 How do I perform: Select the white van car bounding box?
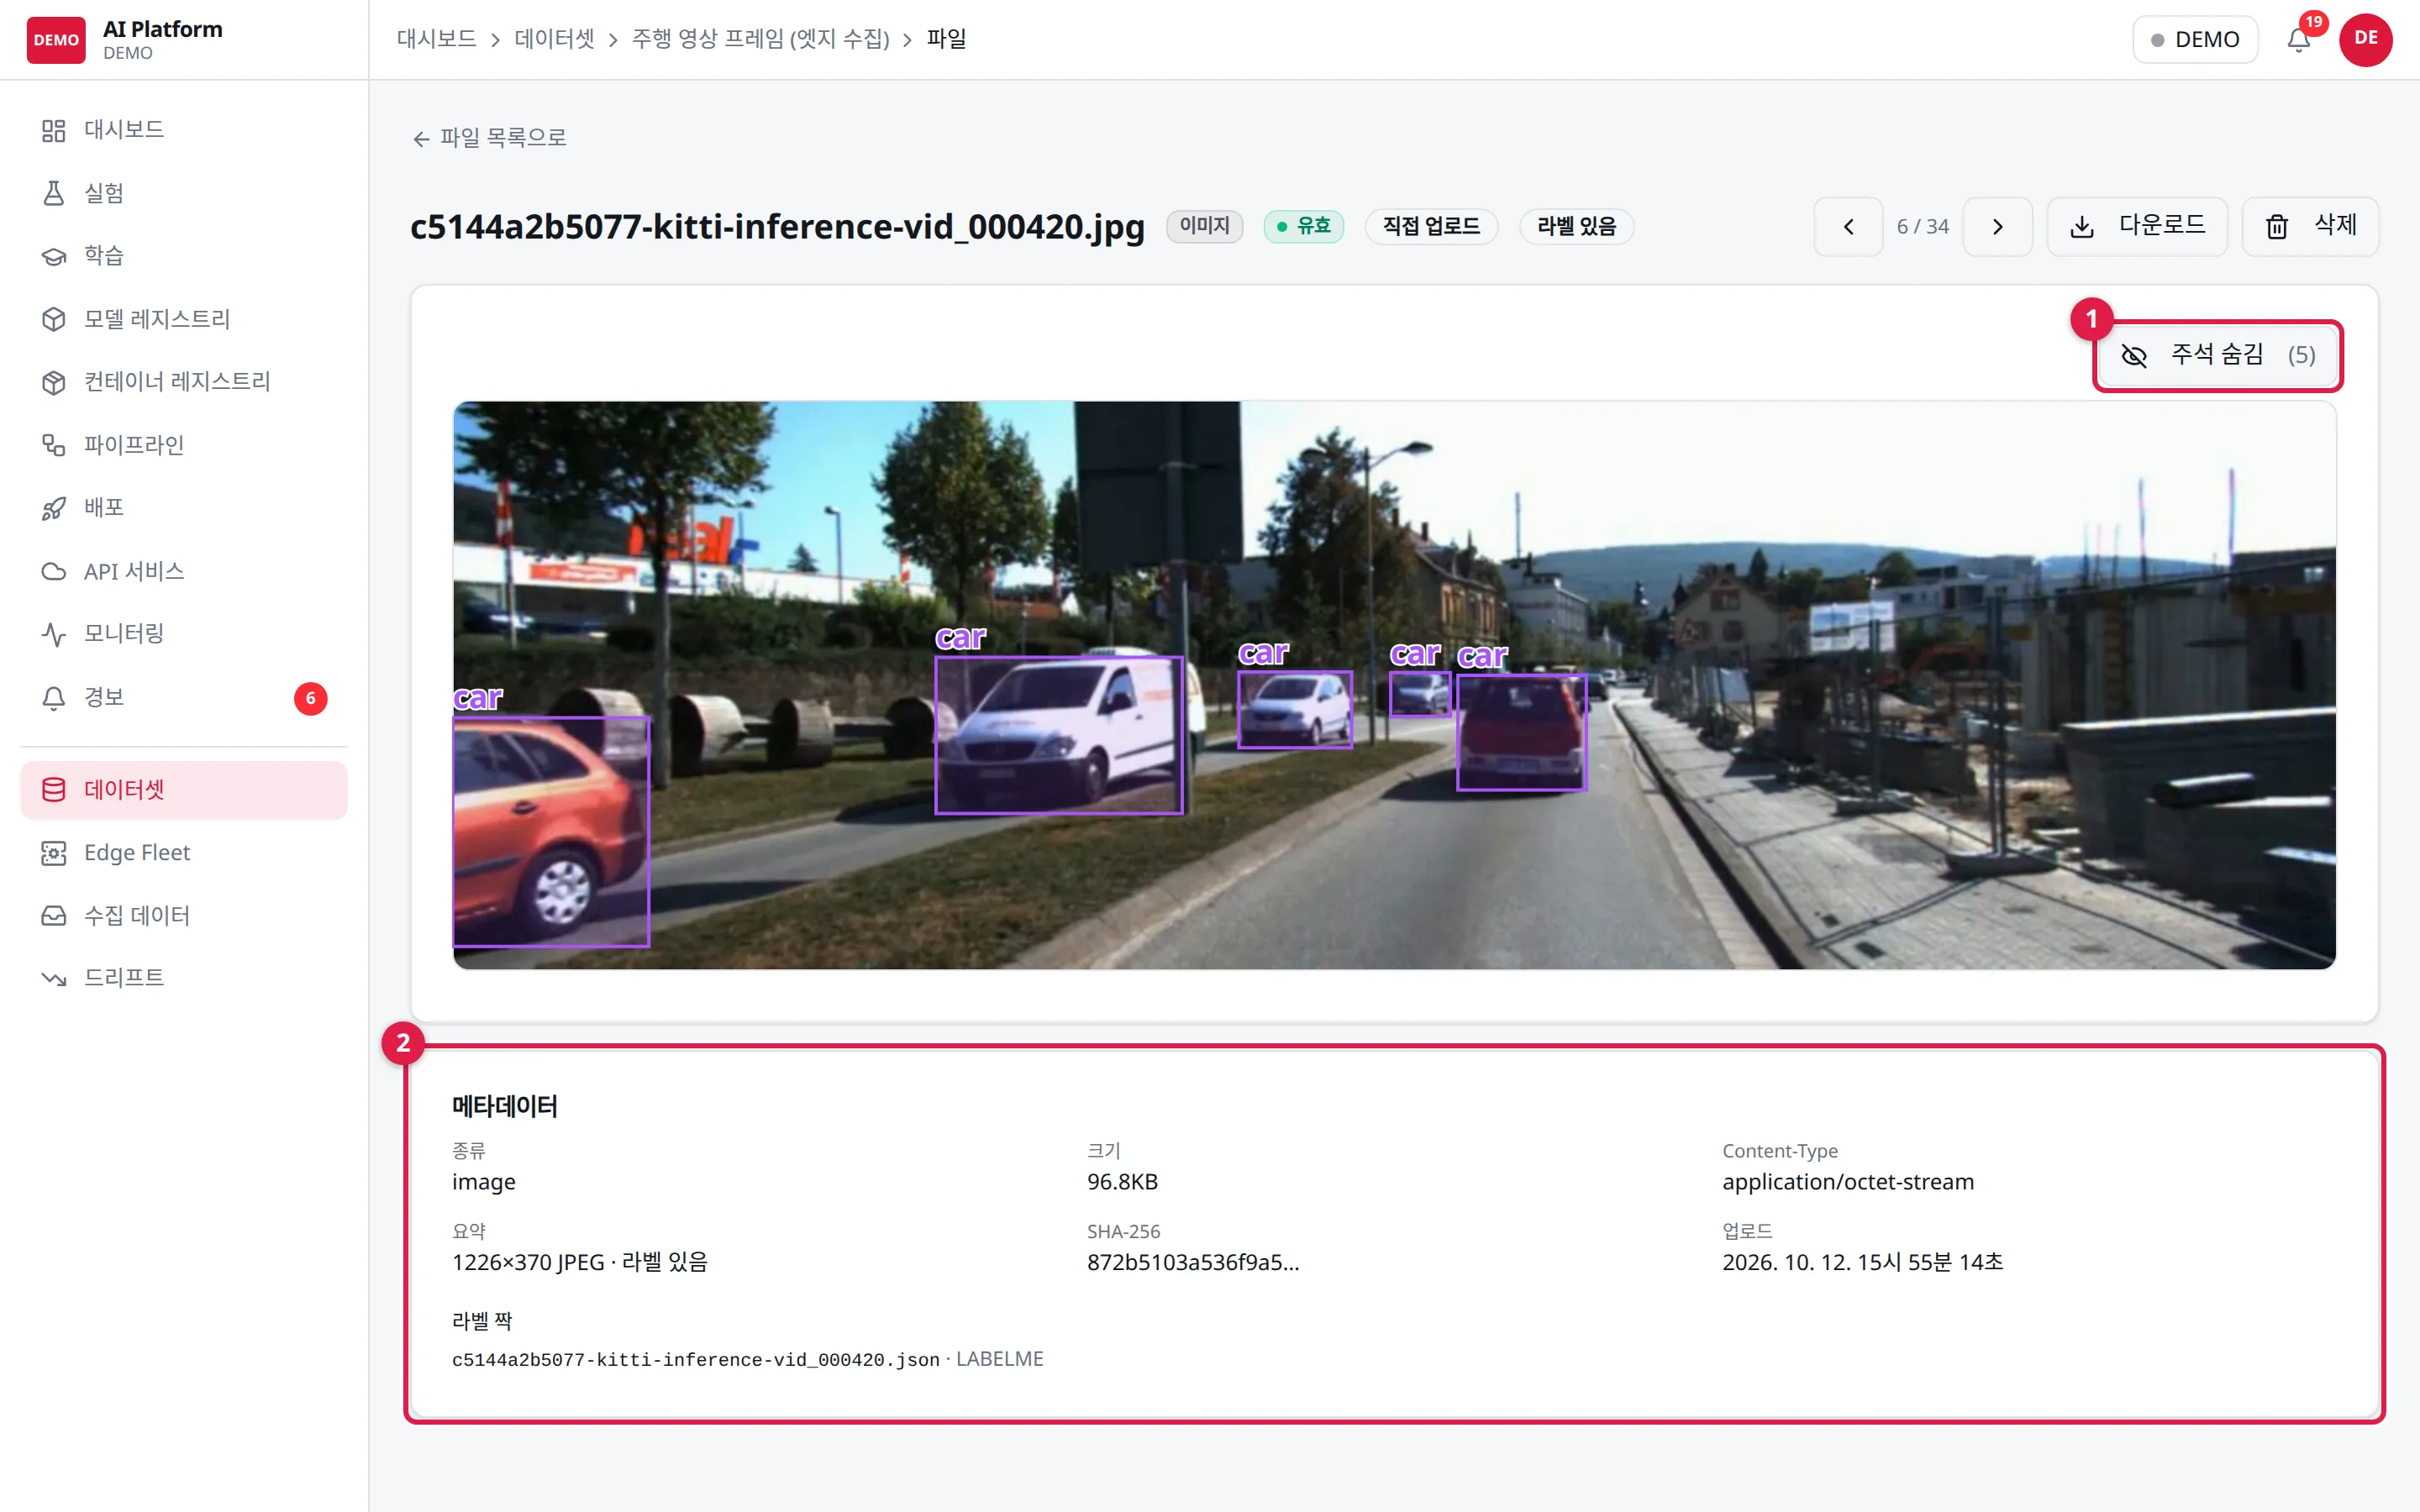[1059, 735]
